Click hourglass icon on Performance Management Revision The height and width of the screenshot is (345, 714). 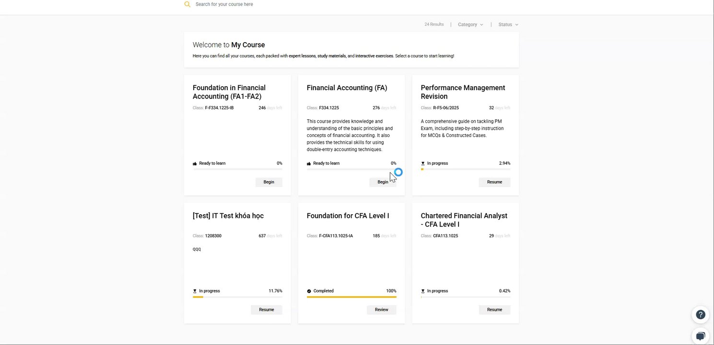coord(423,163)
